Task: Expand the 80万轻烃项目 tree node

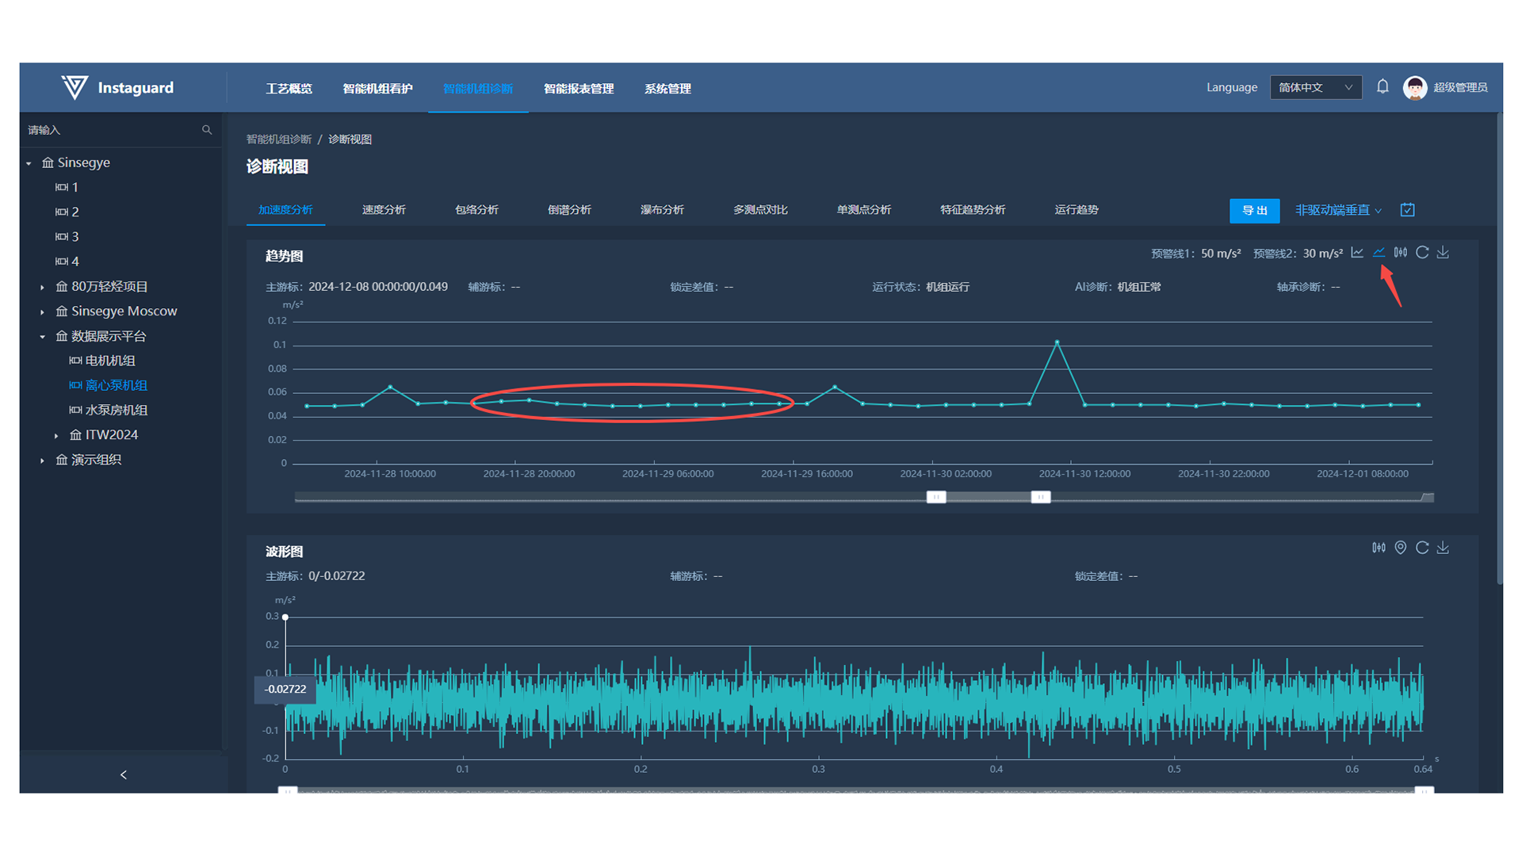Action: point(43,287)
